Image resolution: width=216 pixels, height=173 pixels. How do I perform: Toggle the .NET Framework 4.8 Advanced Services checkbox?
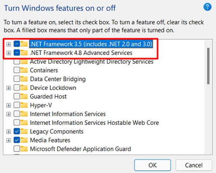17,53
